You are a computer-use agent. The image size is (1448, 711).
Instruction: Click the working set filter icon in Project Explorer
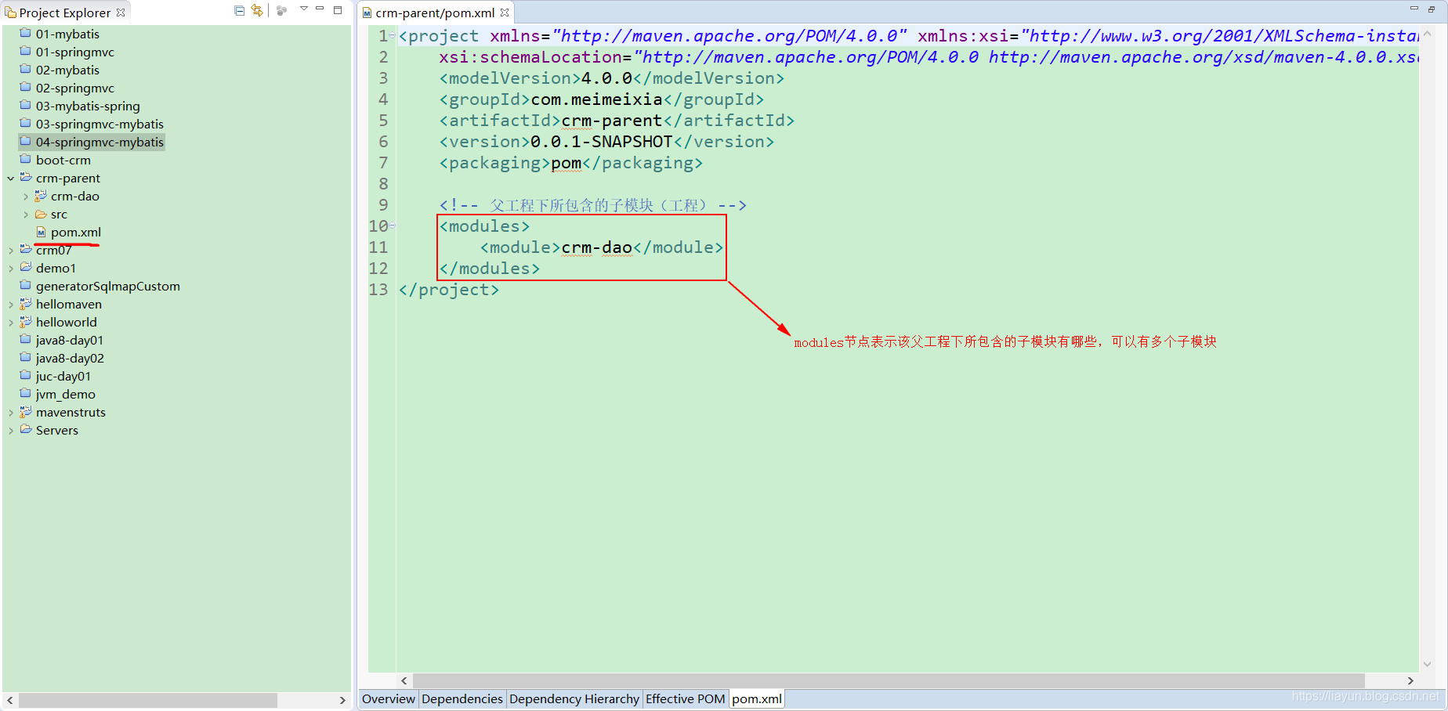coord(282,10)
